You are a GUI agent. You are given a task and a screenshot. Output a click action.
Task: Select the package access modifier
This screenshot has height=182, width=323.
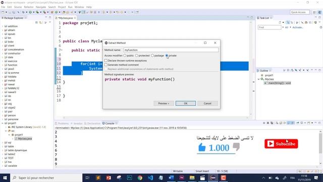(152, 56)
